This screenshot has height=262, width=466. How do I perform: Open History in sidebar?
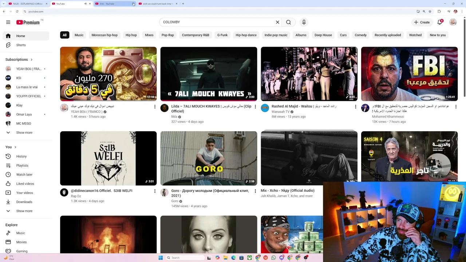pos(26,156)
